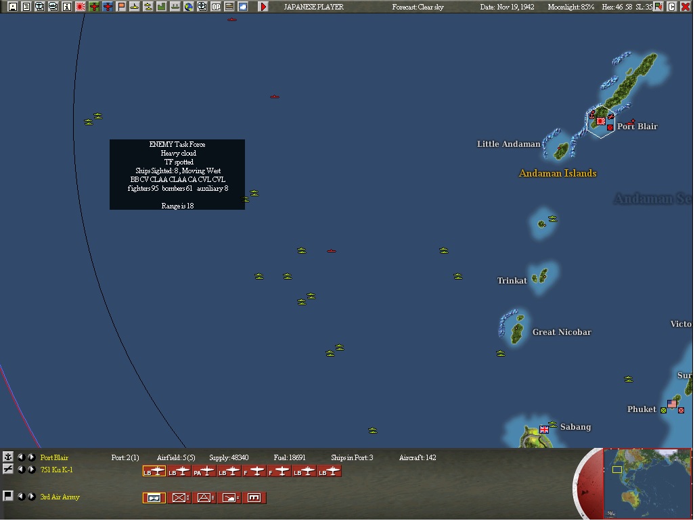Click the red end-turn play arrow
Screen dimensions: 695x521
tap(263, 7)
